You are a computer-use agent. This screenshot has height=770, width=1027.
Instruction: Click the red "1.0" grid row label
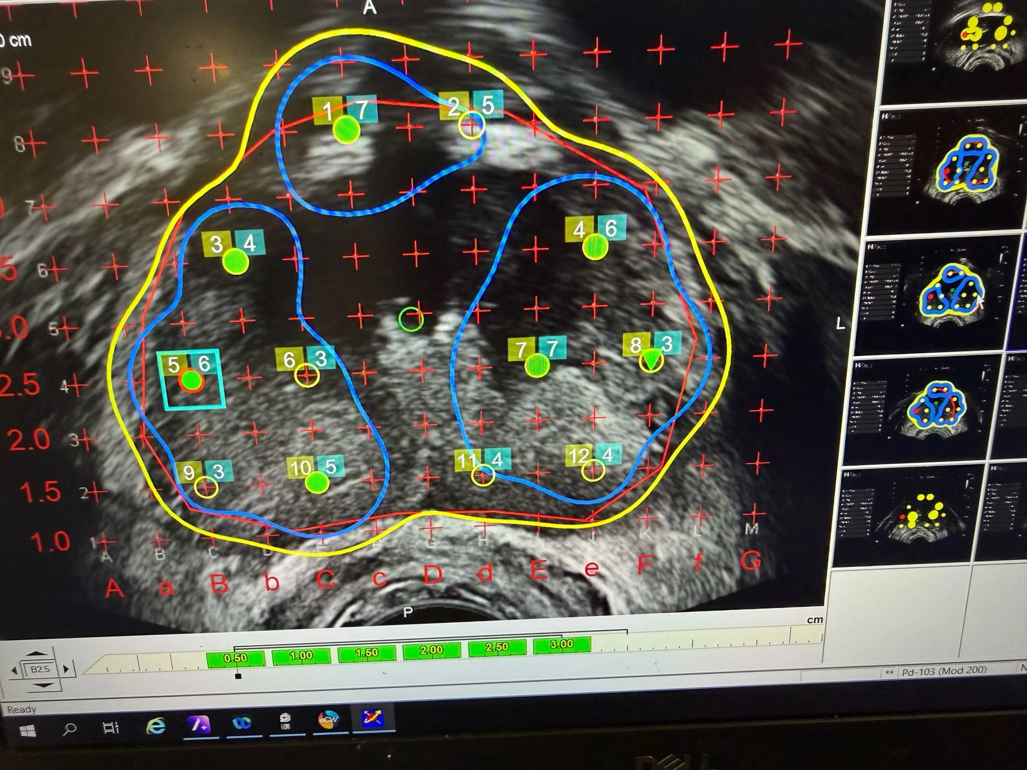[x=50, y=542]
